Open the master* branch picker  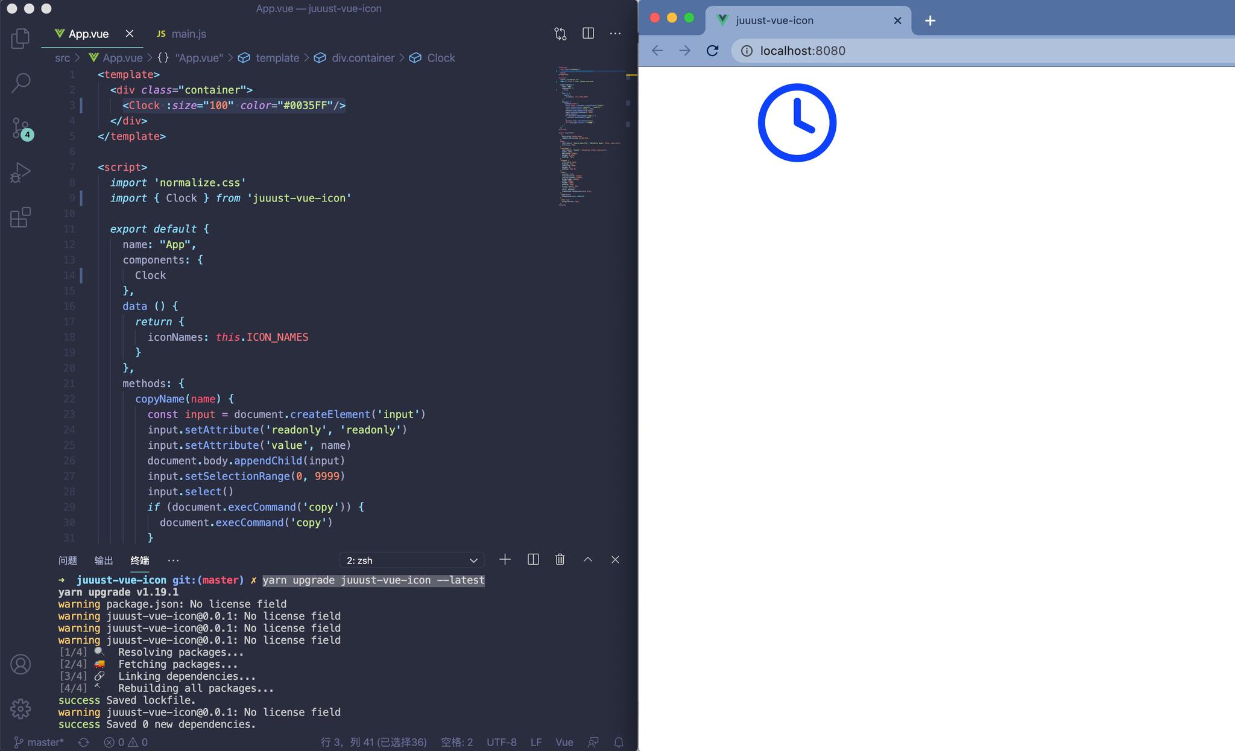[x=39, y=742]
